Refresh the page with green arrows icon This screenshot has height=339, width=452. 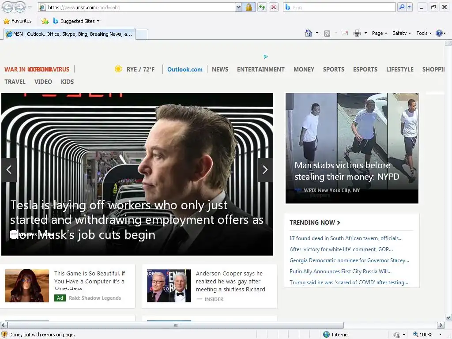point(262,8)
